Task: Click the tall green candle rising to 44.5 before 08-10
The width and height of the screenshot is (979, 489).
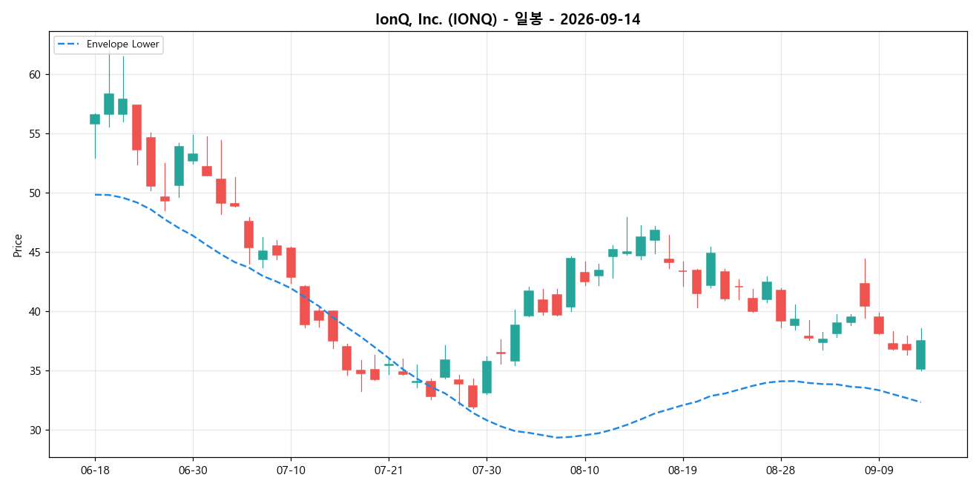Action: pyautogui.click(x=570, y=282)
